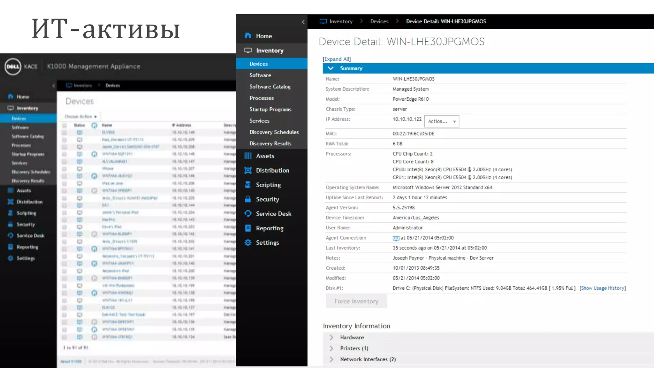
Task: Click the Home house icon in sidebar
Action: (x=248, y=36)
